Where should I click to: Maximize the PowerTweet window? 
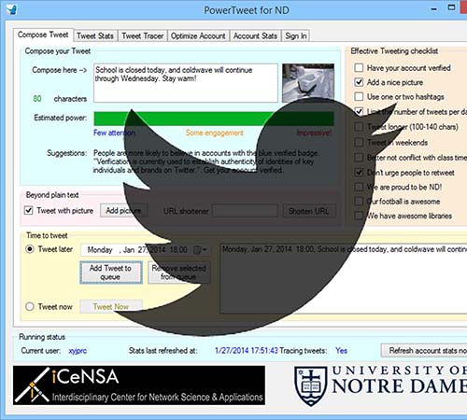[451, 7]
